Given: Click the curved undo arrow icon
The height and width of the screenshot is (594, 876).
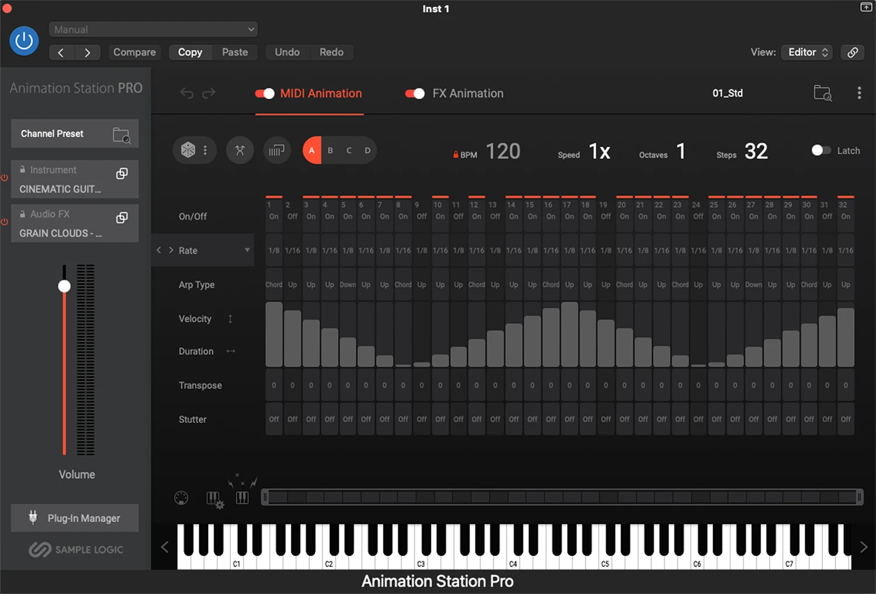Looking at the screenshot, I should (x=187, y=94).
